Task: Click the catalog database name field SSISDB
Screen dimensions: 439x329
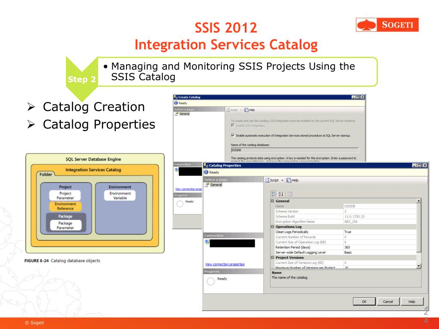Action: point(295,150)
